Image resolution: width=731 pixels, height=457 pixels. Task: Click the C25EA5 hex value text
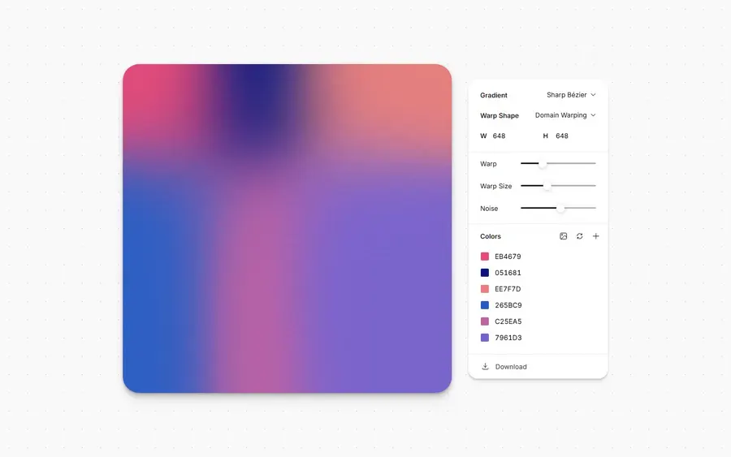point(508,322)
